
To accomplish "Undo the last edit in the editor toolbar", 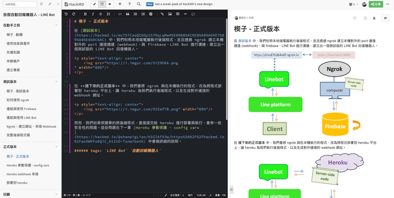I will tap(66, 14).
